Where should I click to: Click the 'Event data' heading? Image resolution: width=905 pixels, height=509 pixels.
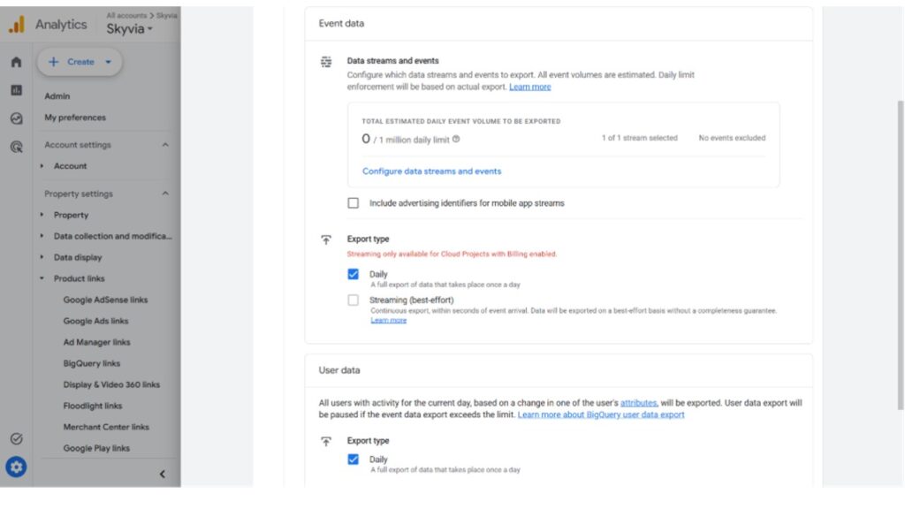click(341, 24)
